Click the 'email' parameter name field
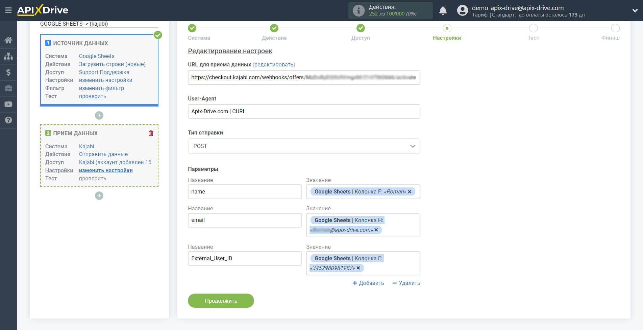This screenshot has width=643, height=330. point(245,220)
